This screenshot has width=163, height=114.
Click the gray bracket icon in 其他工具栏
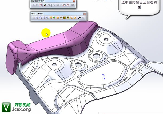pyautogui.click(x=37, y=5)
